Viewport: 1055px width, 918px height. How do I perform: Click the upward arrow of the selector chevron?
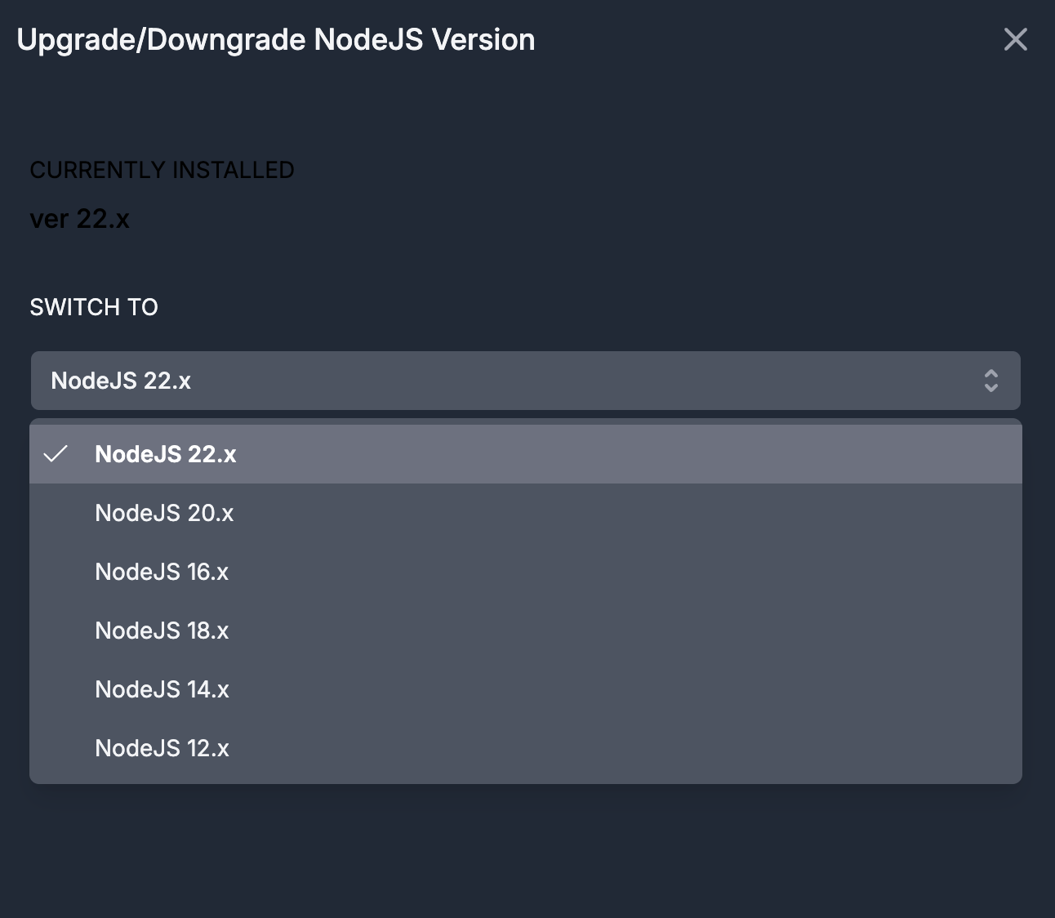990,374
